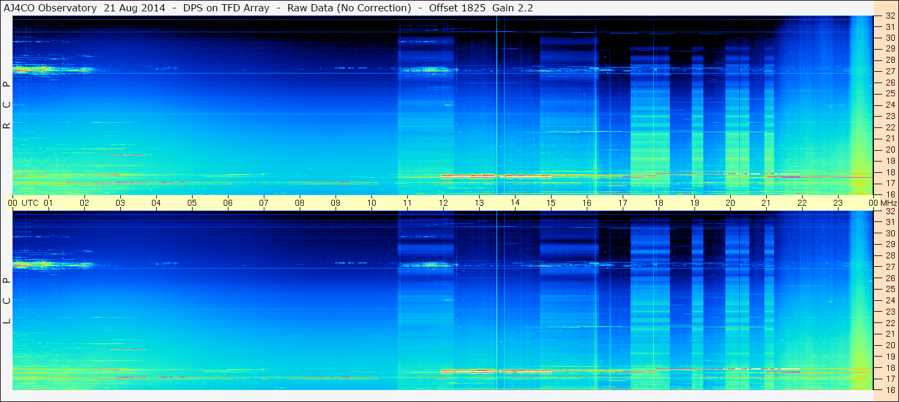Select the 13 hour mark on time axis

click(479, 203)
